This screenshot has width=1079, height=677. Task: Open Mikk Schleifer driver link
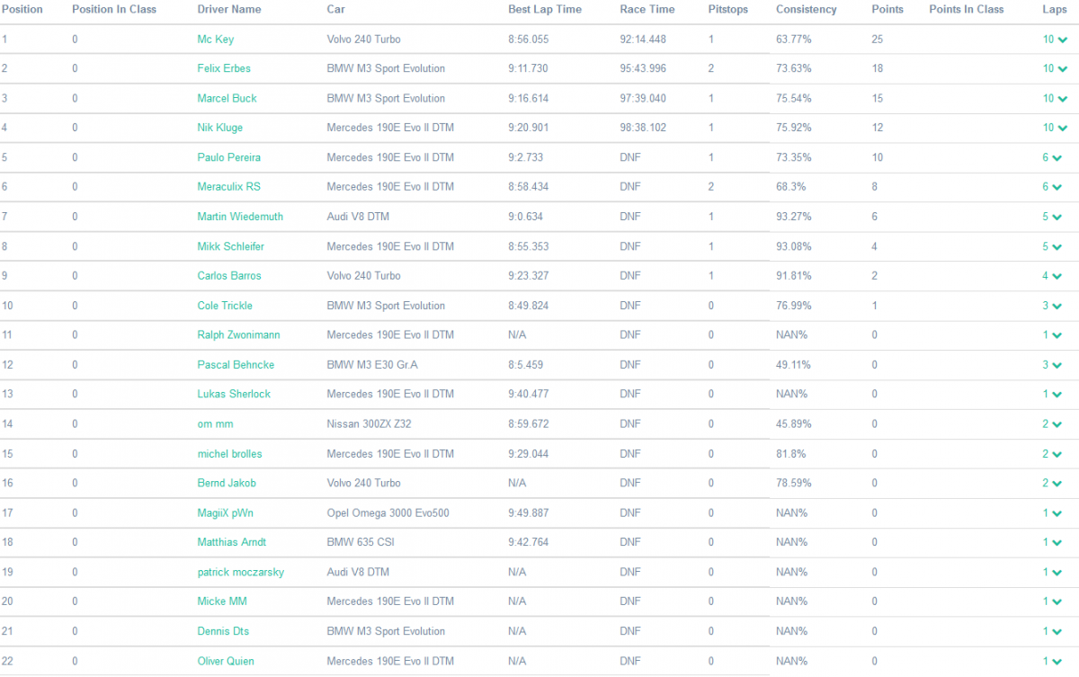[230, 246]
